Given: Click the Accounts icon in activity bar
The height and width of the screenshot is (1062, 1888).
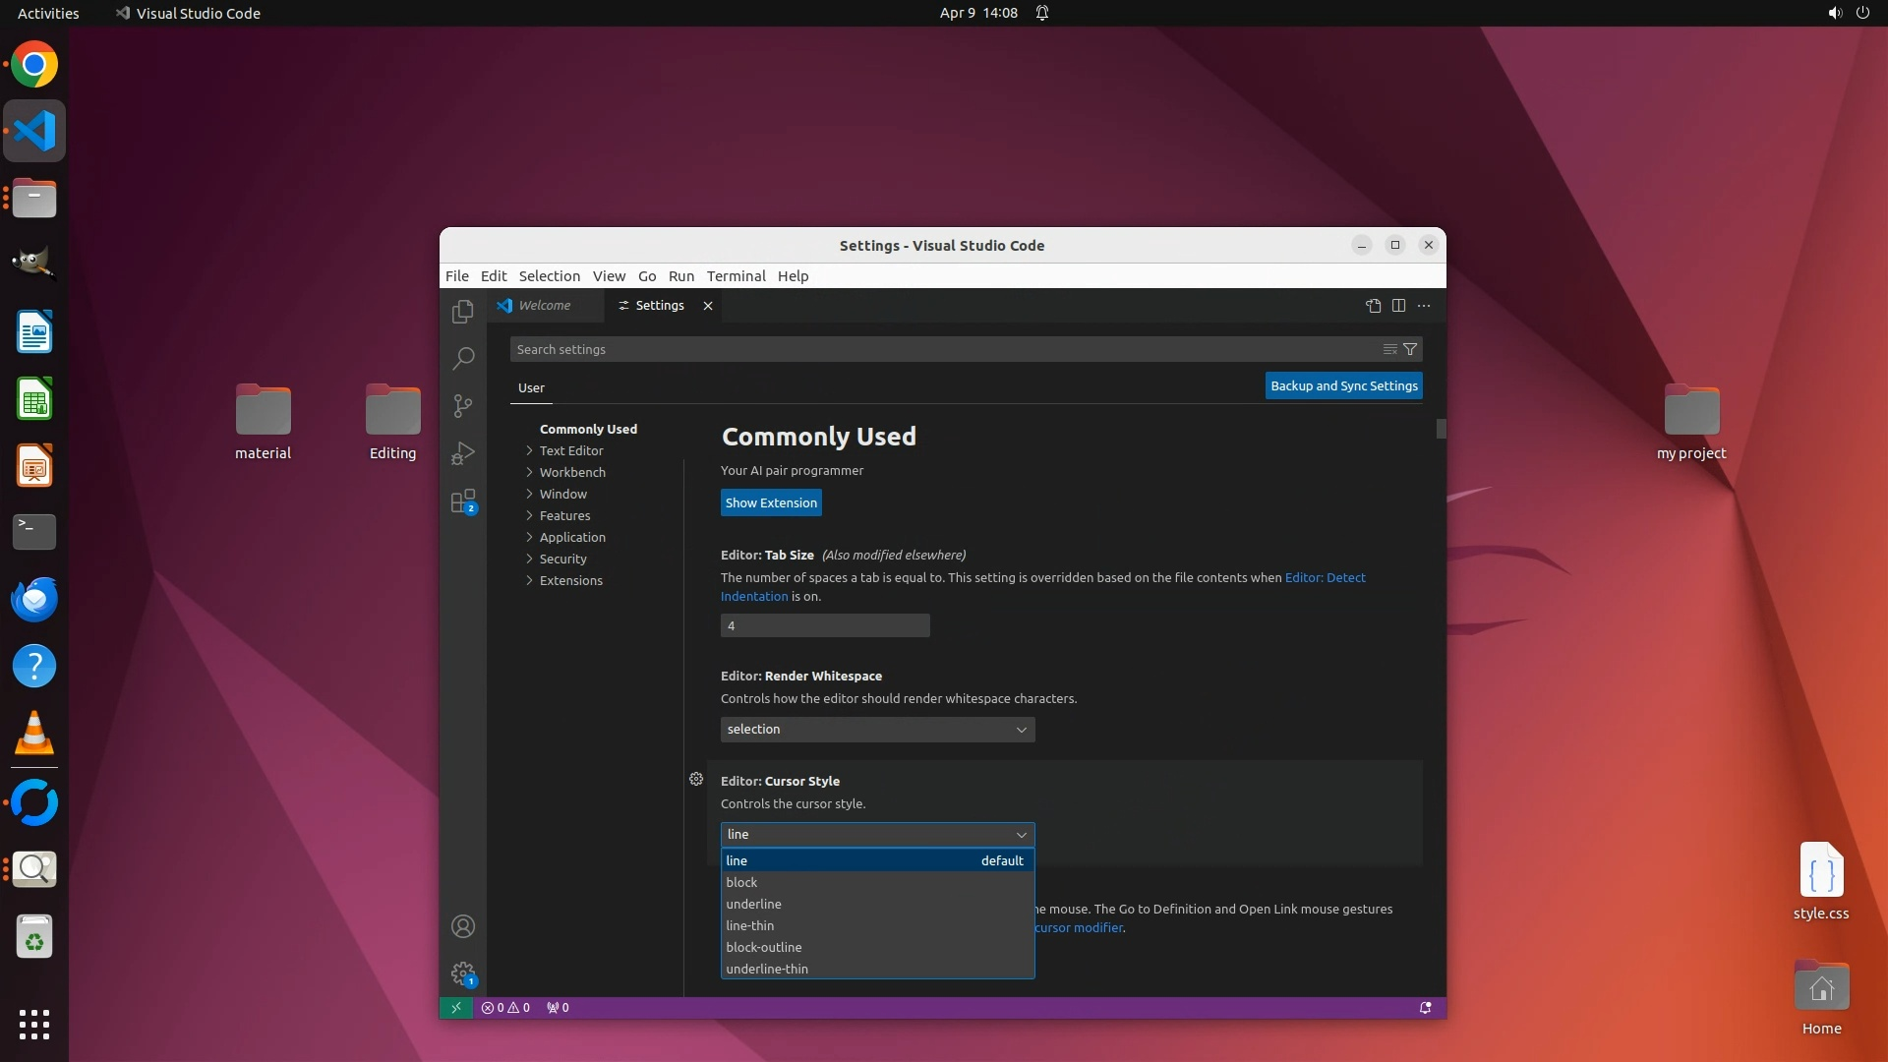Looking at the screenshot, I should coord(462,926).
